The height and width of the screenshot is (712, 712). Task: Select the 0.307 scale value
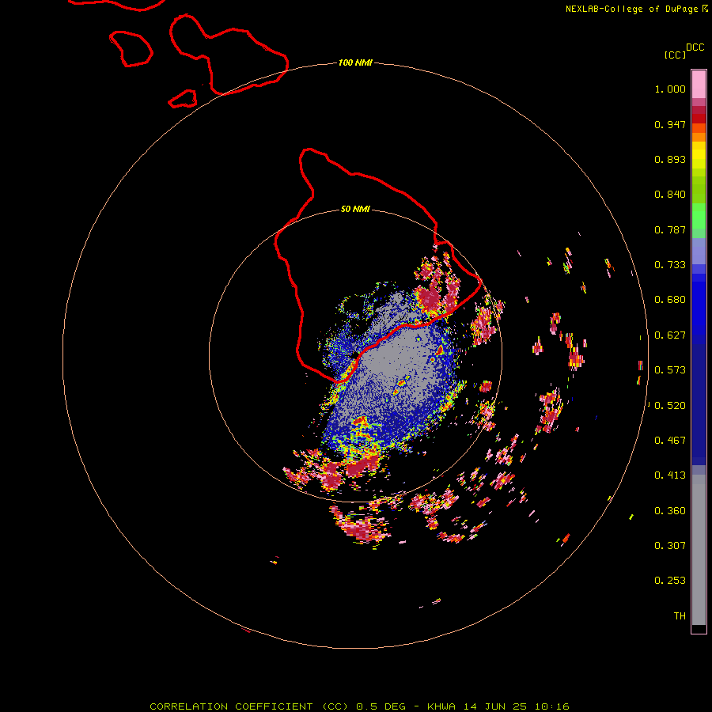point(670,546)
